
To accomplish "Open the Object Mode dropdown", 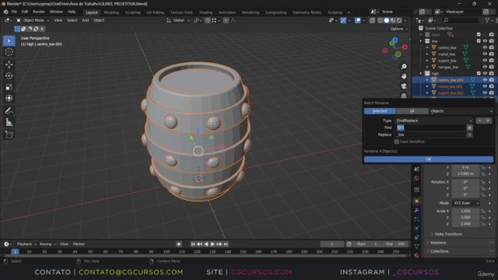I will pos(33,20).
